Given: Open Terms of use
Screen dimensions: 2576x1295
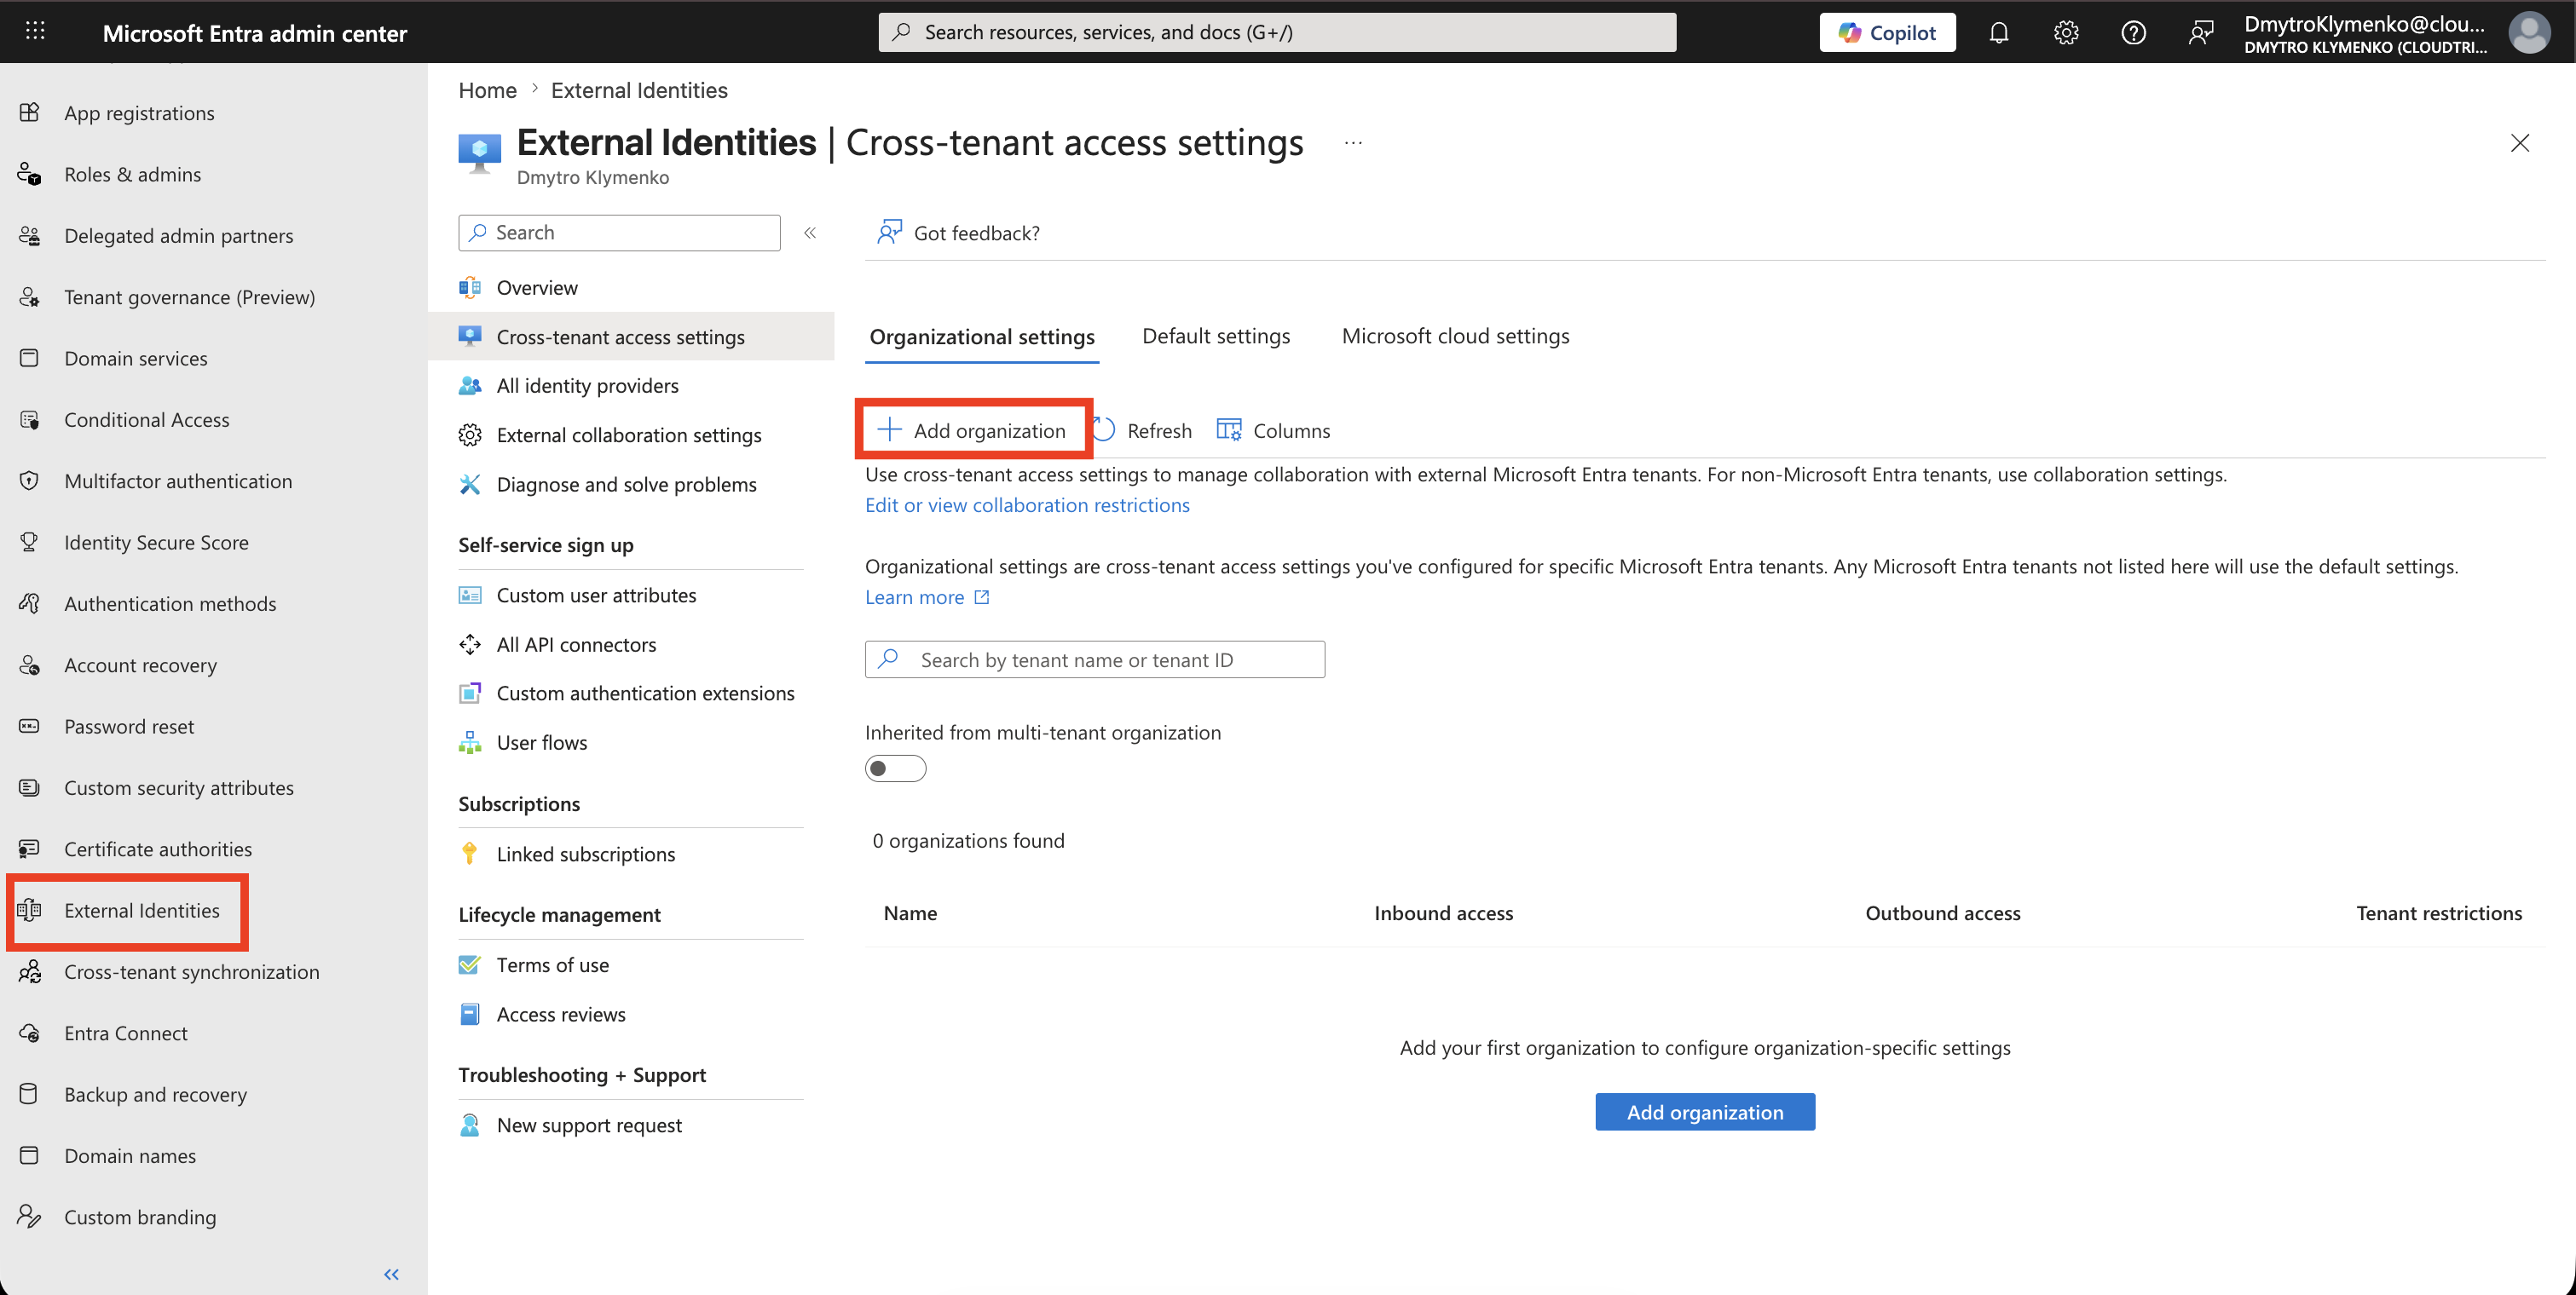Looking at the screenshot, I should [552, 965].
